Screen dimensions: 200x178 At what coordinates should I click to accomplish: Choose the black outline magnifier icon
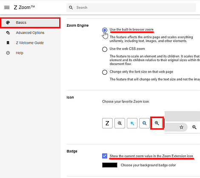pyautogui.click(x=120, y=123)
